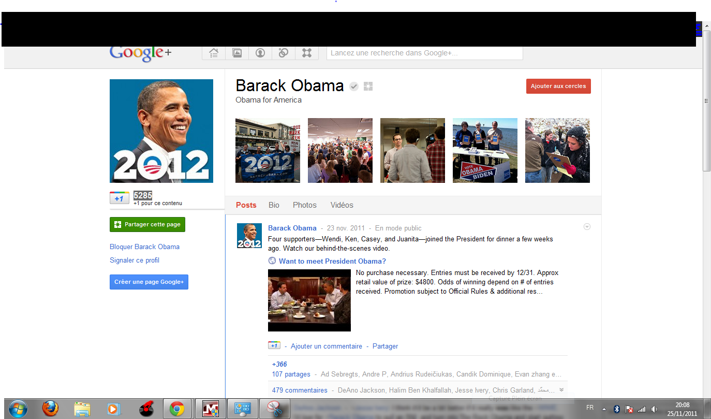Open the Google+ Home stream icon

213,53
